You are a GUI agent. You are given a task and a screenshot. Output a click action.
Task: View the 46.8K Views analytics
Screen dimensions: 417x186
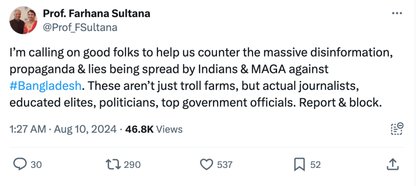[154, 129]
